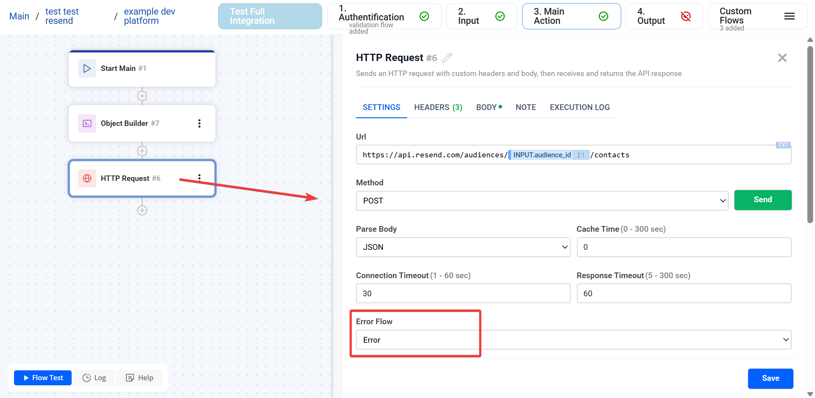
Task: Click the plus connector below Object Builder
Action: pyautogui.click(x=142, y=151)
